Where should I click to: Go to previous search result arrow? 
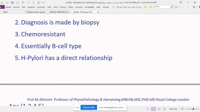click(x=183, y=7)
